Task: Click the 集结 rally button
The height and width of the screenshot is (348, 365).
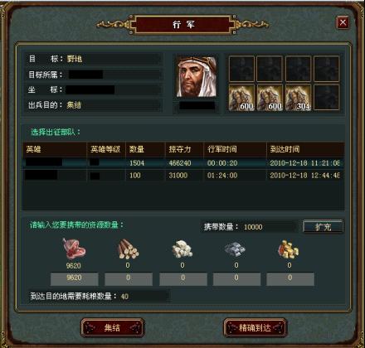Action: coord(113,328)
